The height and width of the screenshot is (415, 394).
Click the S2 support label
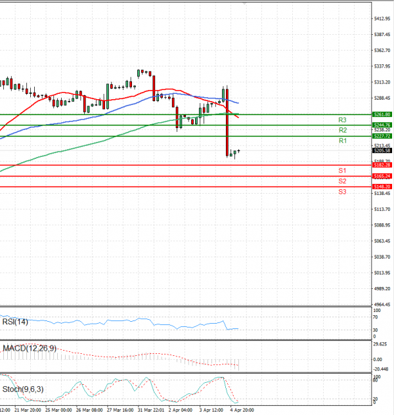pos(342,181)
